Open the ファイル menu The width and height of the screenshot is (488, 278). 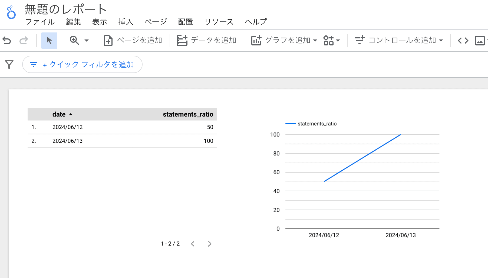pyautogui.click(x=40, y=22)
